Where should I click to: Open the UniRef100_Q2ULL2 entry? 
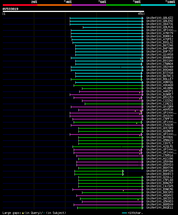point(160,177)
